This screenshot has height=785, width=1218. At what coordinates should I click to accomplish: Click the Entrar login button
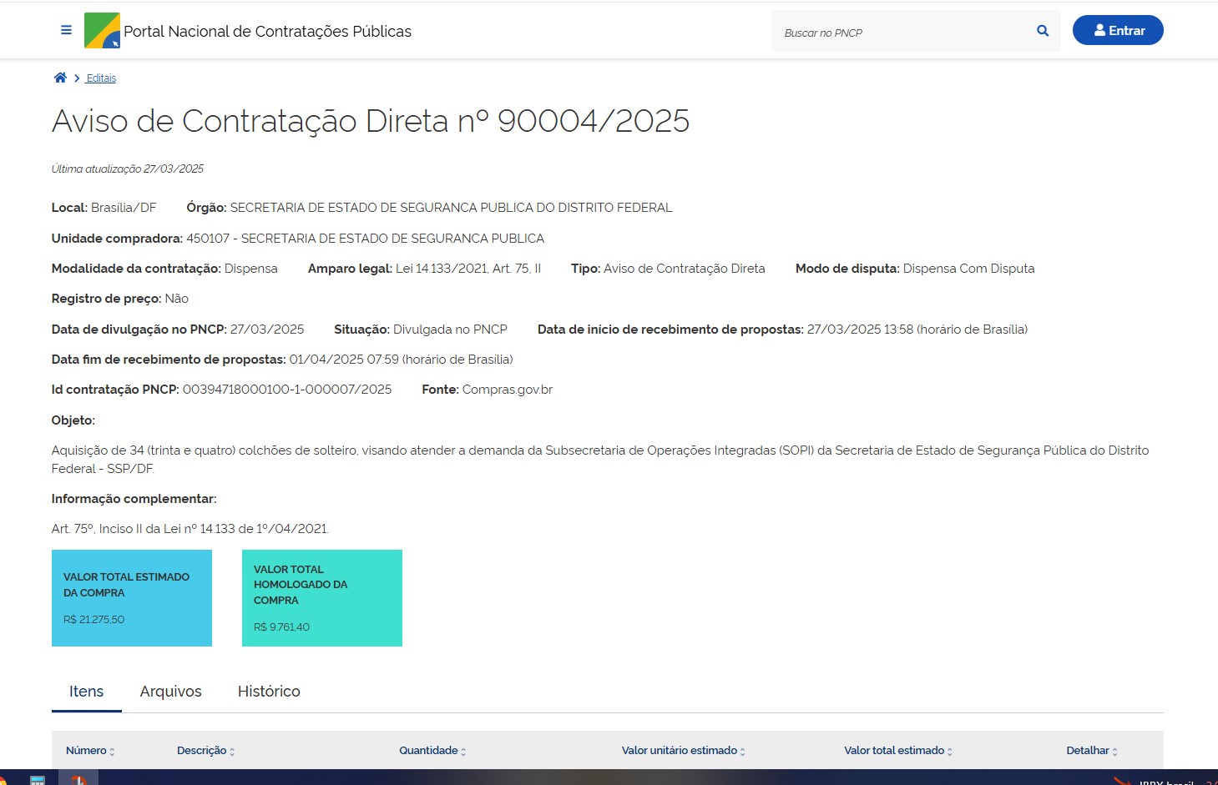point(1117,31)
